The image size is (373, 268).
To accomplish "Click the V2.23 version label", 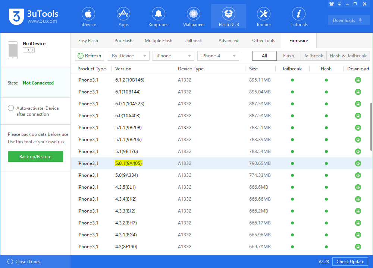I will (323, 262).
